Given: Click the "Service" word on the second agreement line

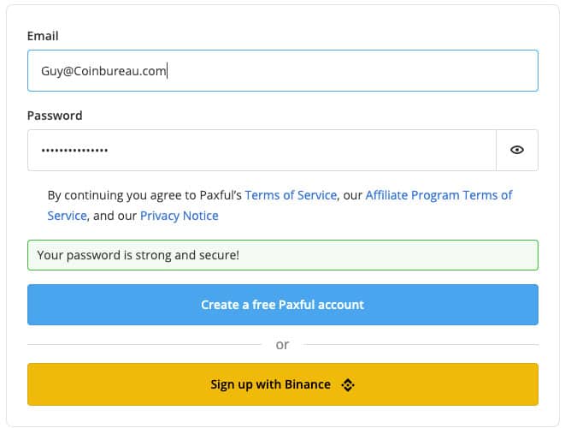Looking at the screenshot, I should (x=67, y=216).
